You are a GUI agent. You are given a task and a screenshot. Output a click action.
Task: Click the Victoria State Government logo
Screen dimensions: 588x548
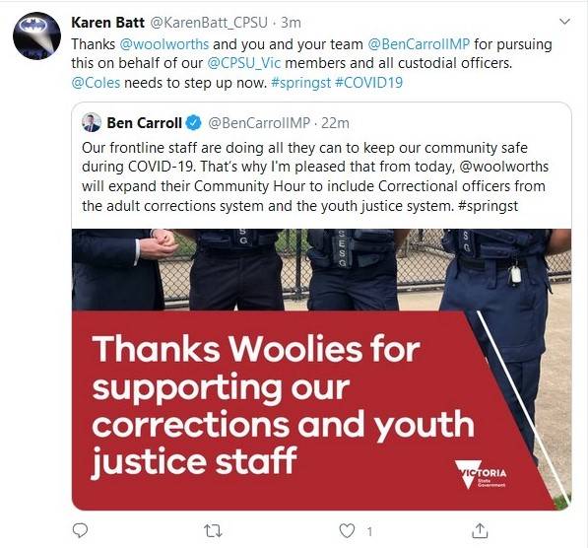(x=481, y=475)
